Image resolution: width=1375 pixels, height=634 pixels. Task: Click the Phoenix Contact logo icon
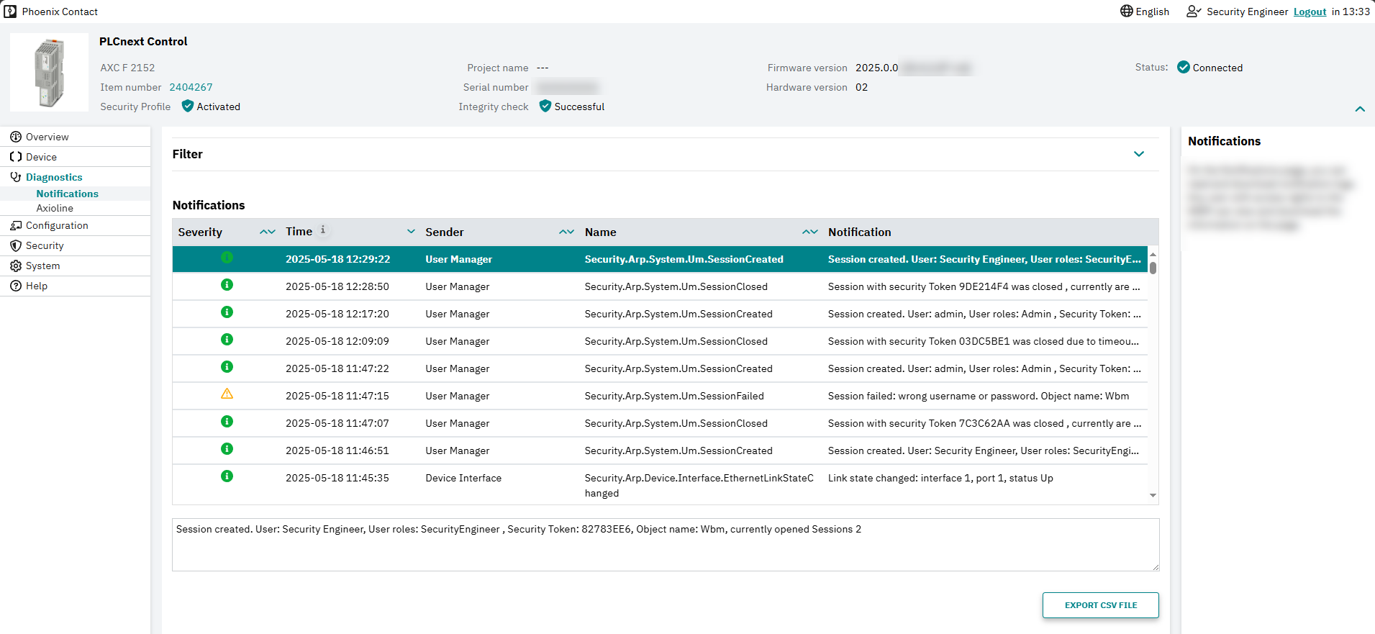coord(10,12)
